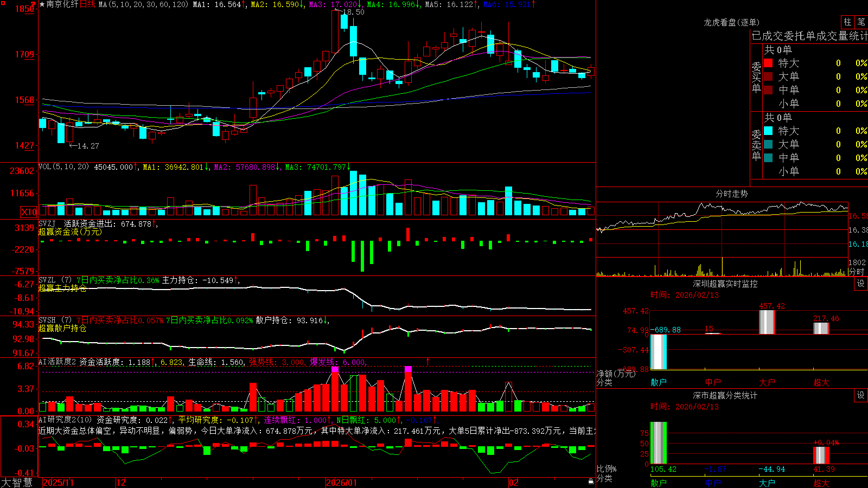The height and width of the screenshot is (488, 868).
Task: Click the 分时走势 panel title
Action: coord(731,194)
